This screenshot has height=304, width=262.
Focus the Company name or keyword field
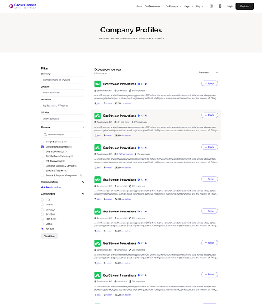click(x=62, y=80)
